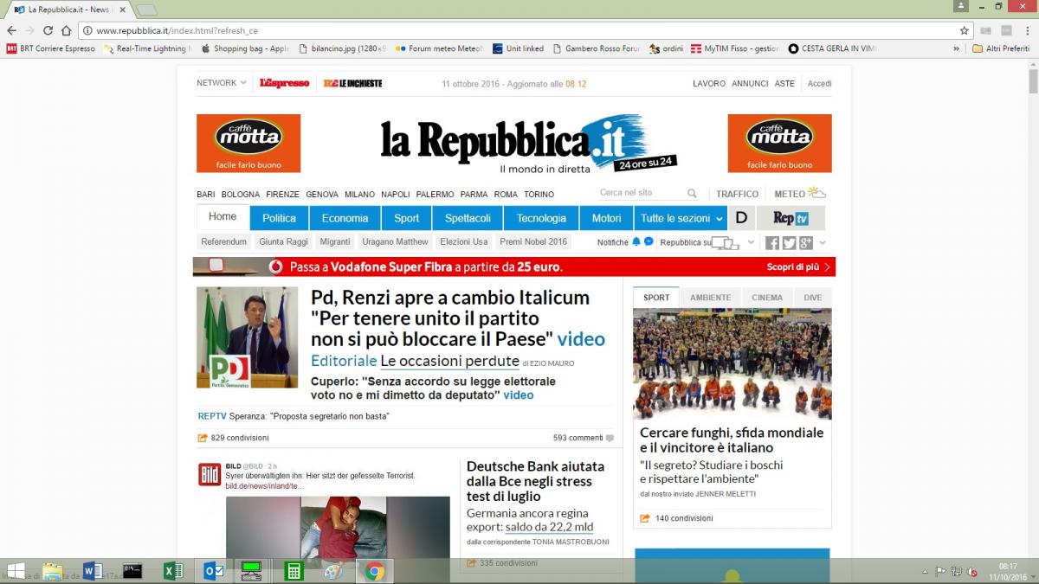Viewport: 1039px width, 584px height.
Task: Switch to the CINEMA sidebar tab
Action: point(767,298)
